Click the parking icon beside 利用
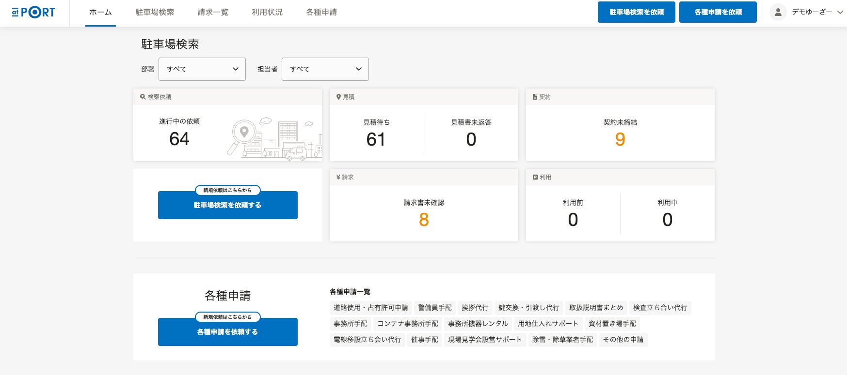The height and width of the screenshot is (375, 847). point(535,177)
